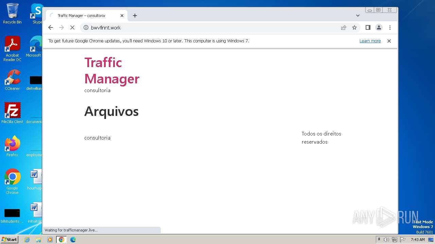
Task: Open Internet Explorer from the taskbar
Action: (x=27, y=240)
